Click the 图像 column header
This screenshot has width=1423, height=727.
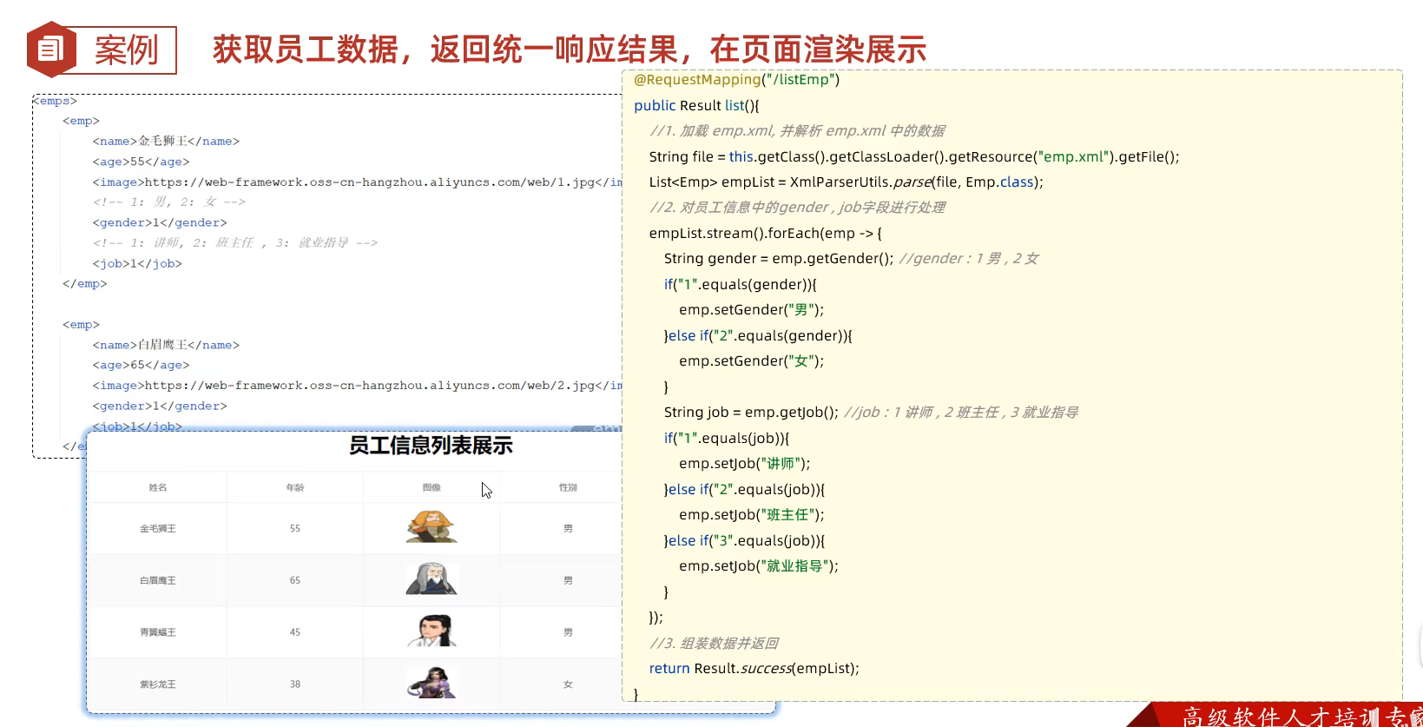click(432, 488)
